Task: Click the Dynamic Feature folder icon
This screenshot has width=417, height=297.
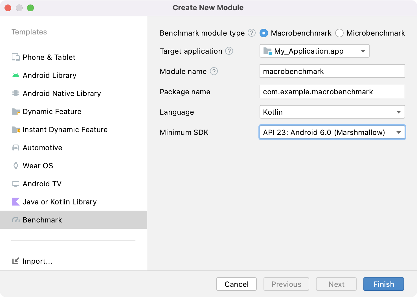Action: click(16, 111)
